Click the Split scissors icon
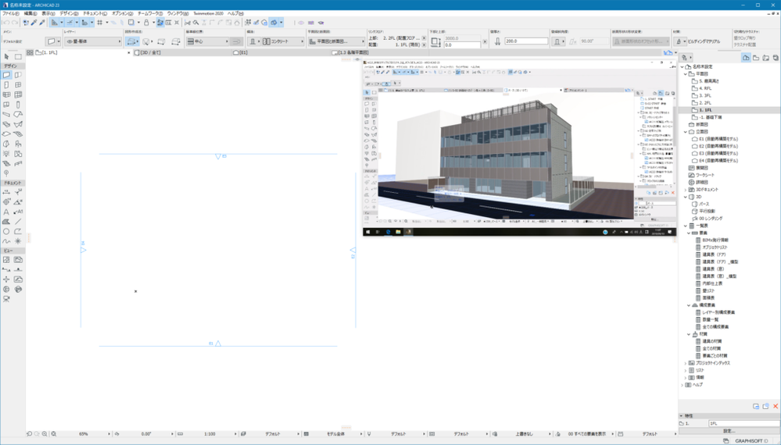The image size is (781, 445). [188, 23]
